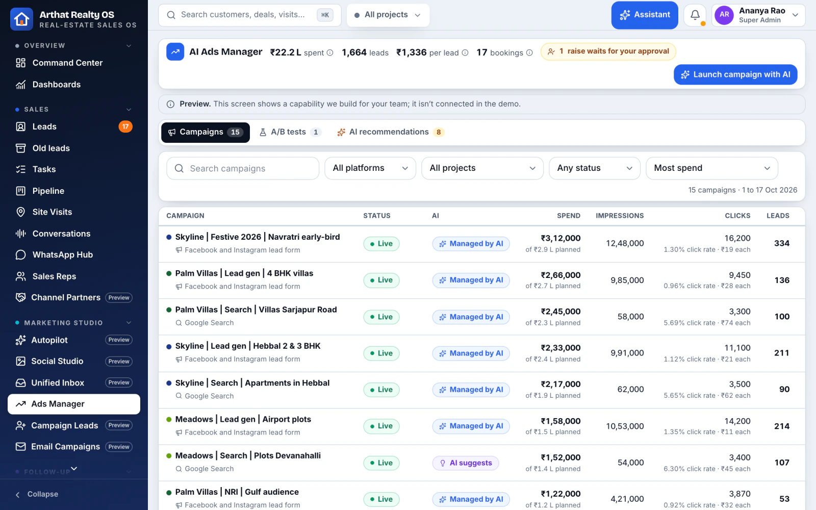
Task: Switch to the Campaigns tab
Action: (206, 133)
